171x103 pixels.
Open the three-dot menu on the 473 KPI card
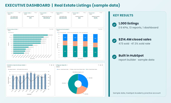37,13
